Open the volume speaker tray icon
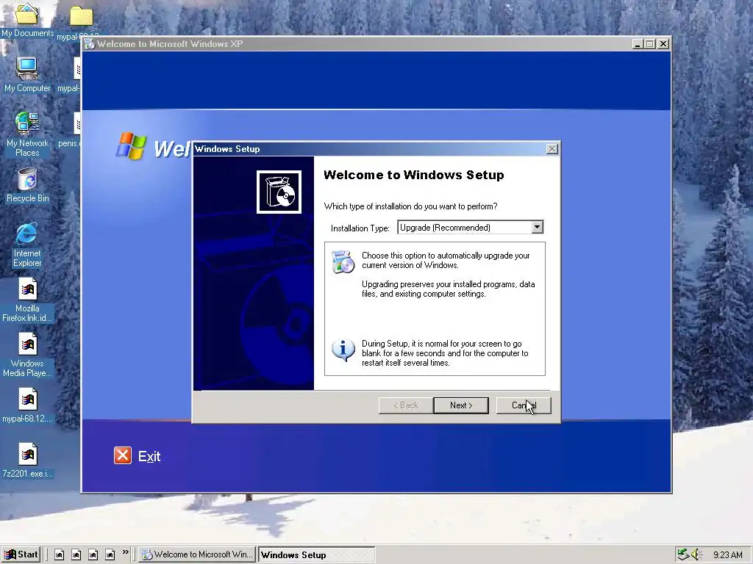 [696, 554]
